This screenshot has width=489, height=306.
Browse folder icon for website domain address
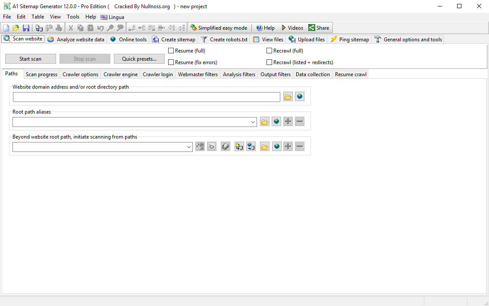click(288, 97)
